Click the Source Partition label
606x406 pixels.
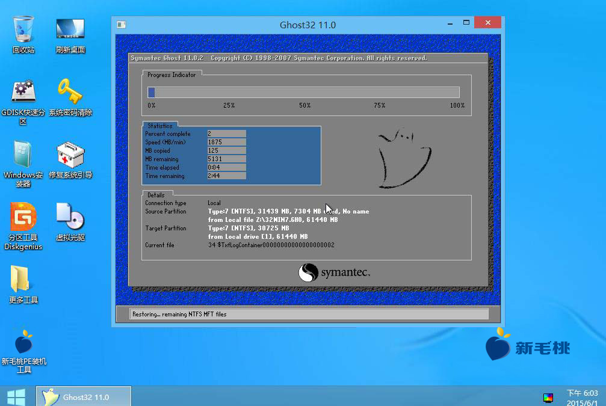[x=166, y=211]
